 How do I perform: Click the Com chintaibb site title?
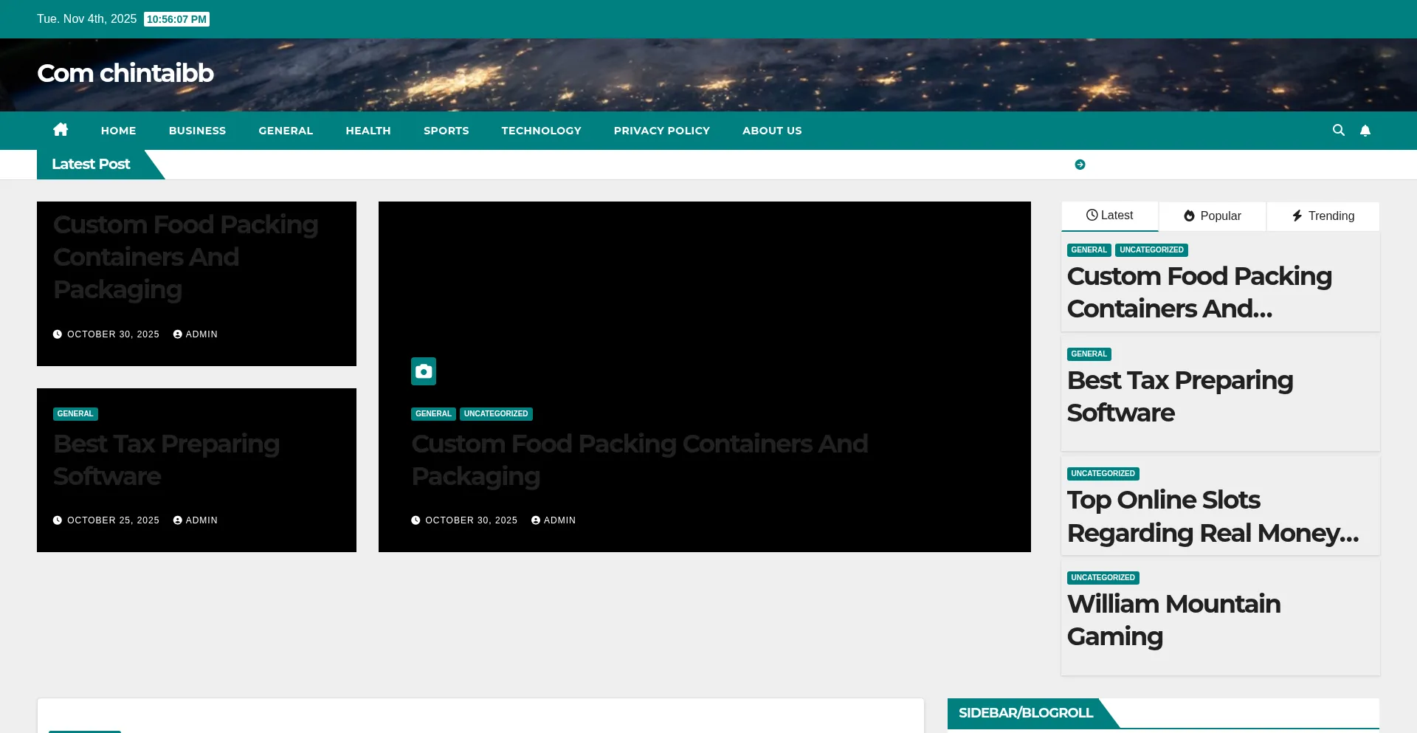tap(125, 73)
